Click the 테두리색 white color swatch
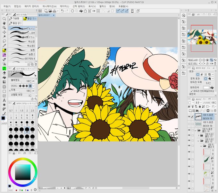This screenshot has width=218, height=193. coord(206,87)
